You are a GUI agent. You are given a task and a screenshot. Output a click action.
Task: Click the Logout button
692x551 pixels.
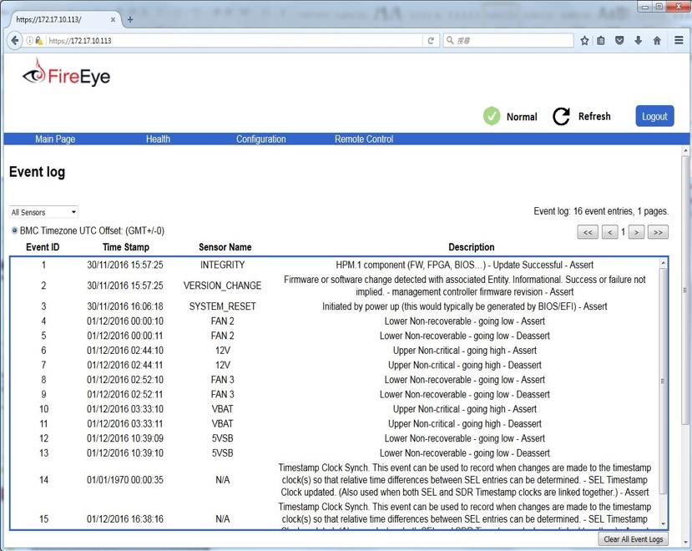pos(654,116)
